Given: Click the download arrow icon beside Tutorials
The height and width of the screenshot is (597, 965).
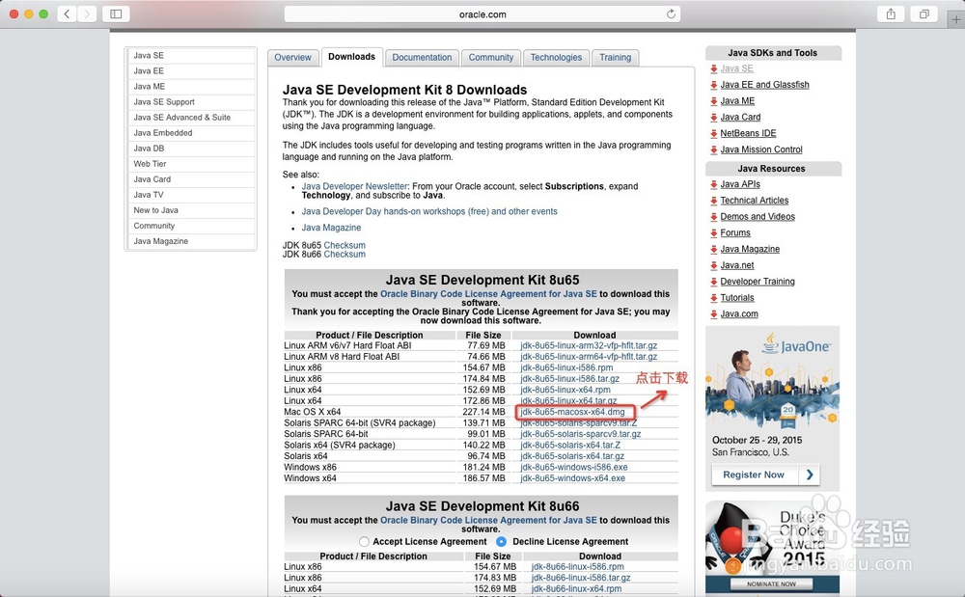Looking at the screenshot, I should click(713, 298).
